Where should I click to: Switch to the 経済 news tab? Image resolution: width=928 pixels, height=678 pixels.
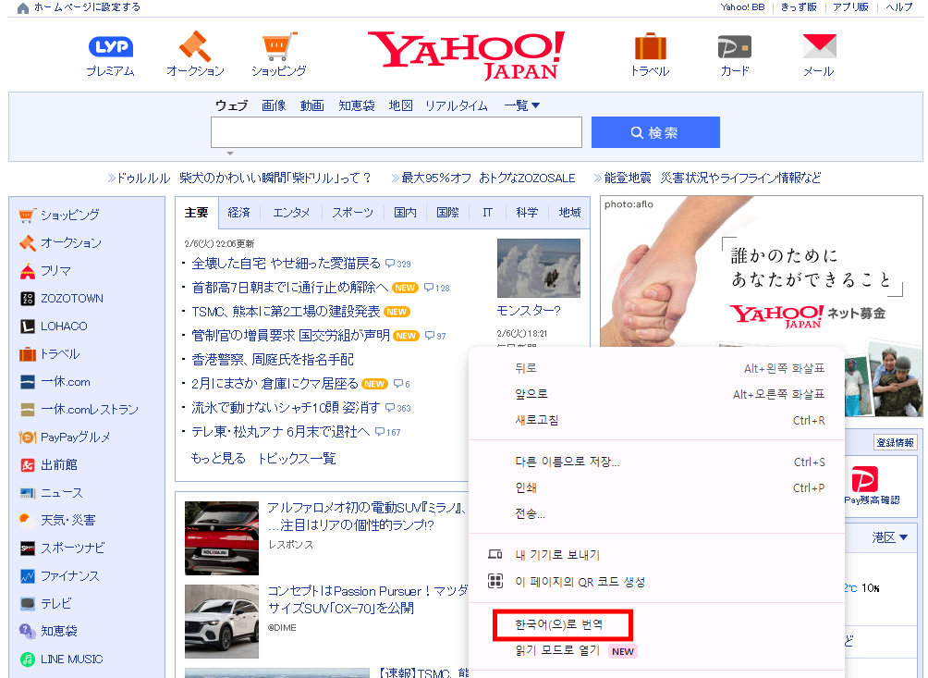pos(239,213)
